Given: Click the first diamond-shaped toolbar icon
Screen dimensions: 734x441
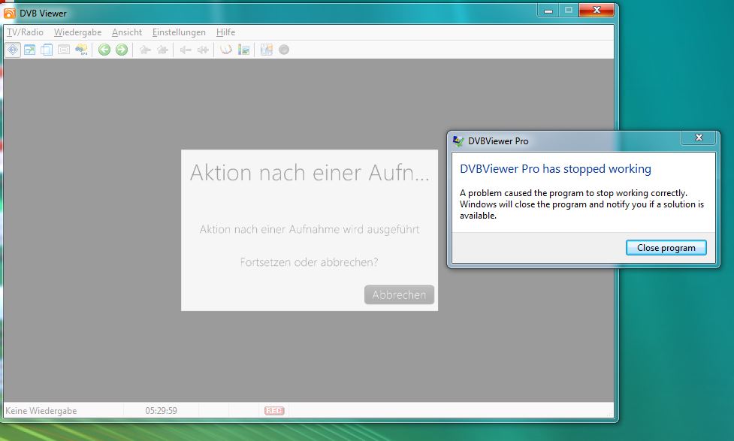Looking at the screenshot, I should (13, 50).
